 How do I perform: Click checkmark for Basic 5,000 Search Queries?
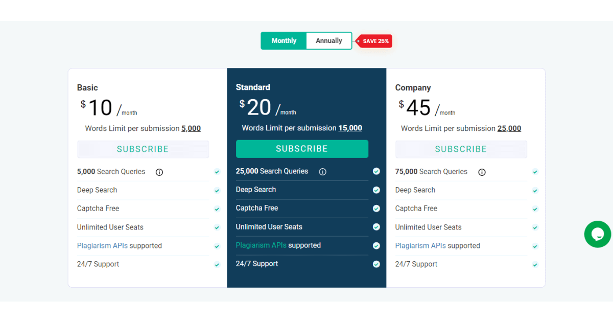click(217, 172)
